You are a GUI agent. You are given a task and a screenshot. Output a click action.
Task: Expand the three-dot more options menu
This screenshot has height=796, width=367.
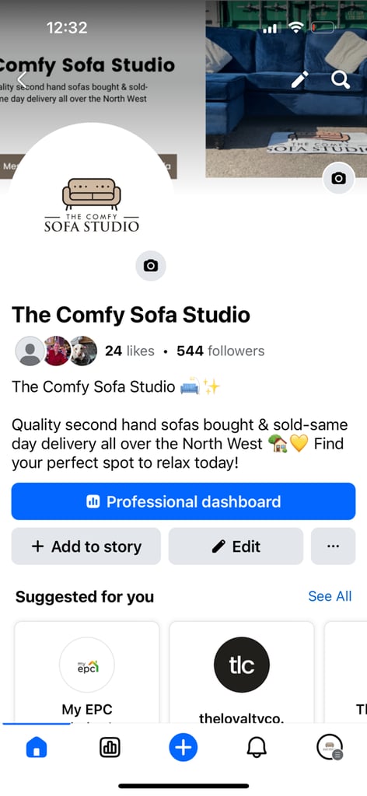pos(333,546)
